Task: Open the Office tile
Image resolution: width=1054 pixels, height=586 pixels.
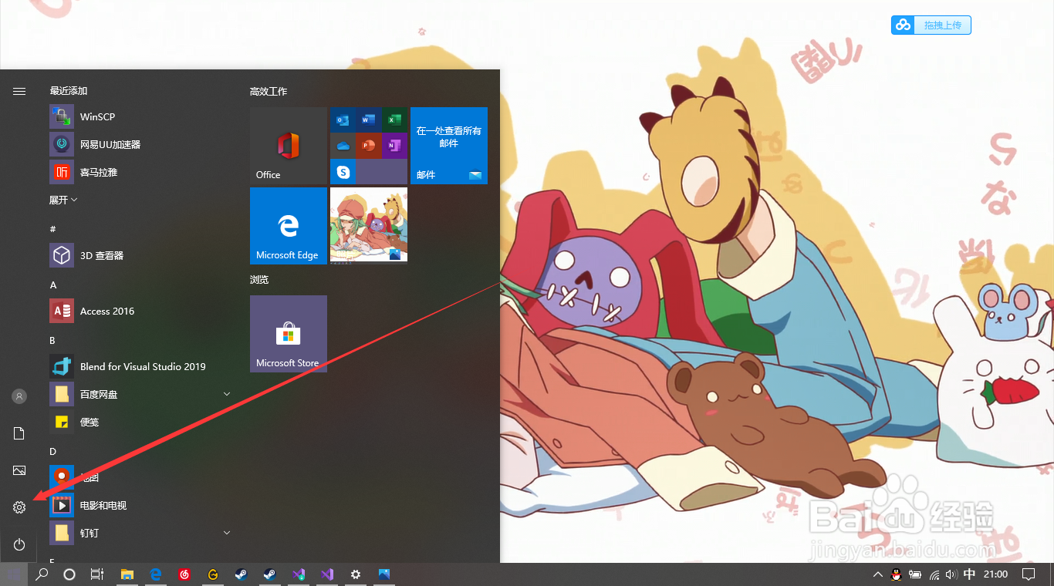Action: coord(289,146)
